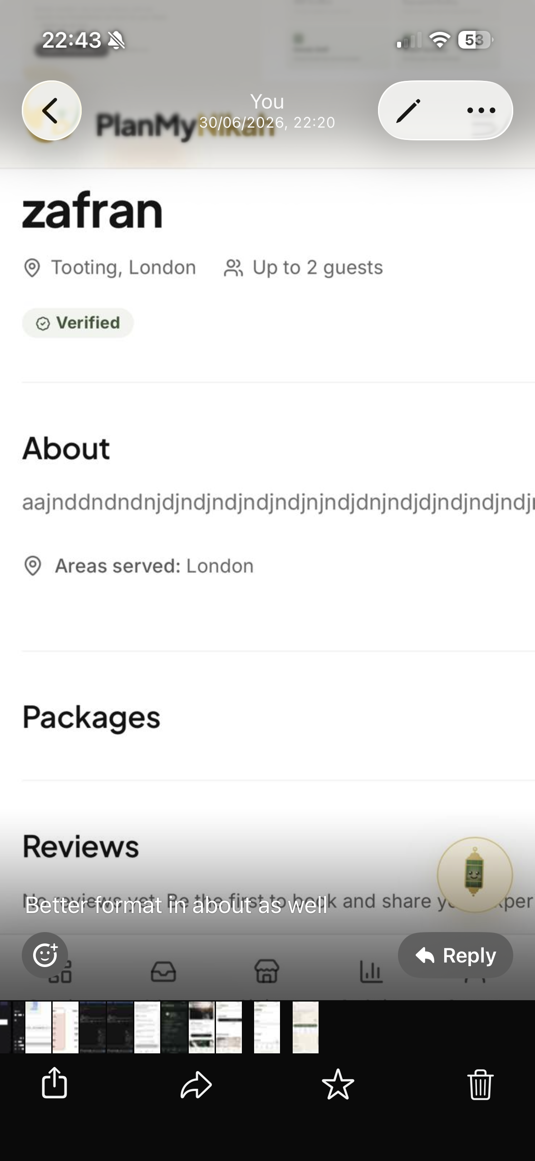Viewport: 535px width, 1161px height.
Task: Open the thumbnail with dark photo on top
Action: coord(201,1027)
